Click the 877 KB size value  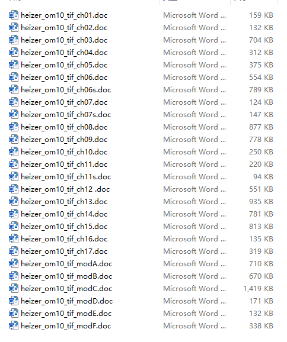coord(262,127)
